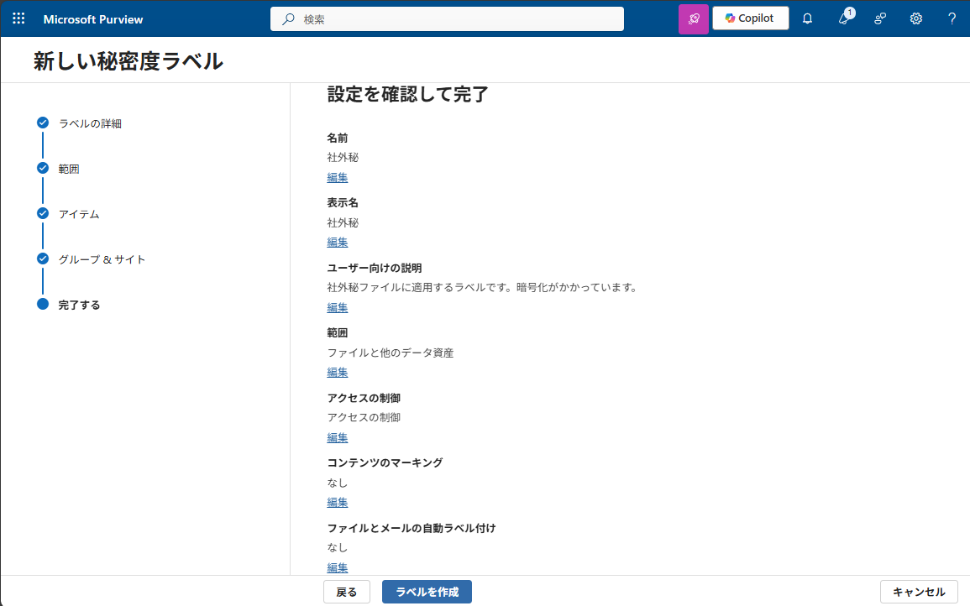Click ラベルを作成 to create the label
This screenshot has height=606, width=970.
(x=427, y=591)
